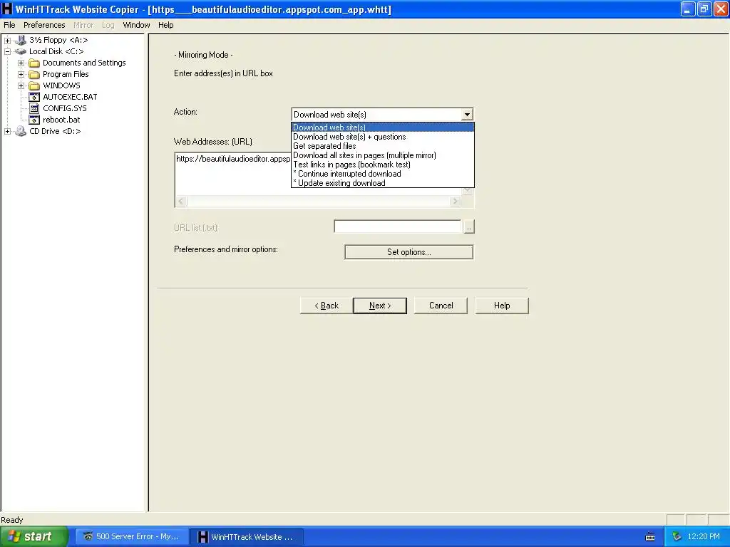This screenshot has width=730, height=547.
Task: Choose 'Continue interrupted download' option
Action: point(382,174)
